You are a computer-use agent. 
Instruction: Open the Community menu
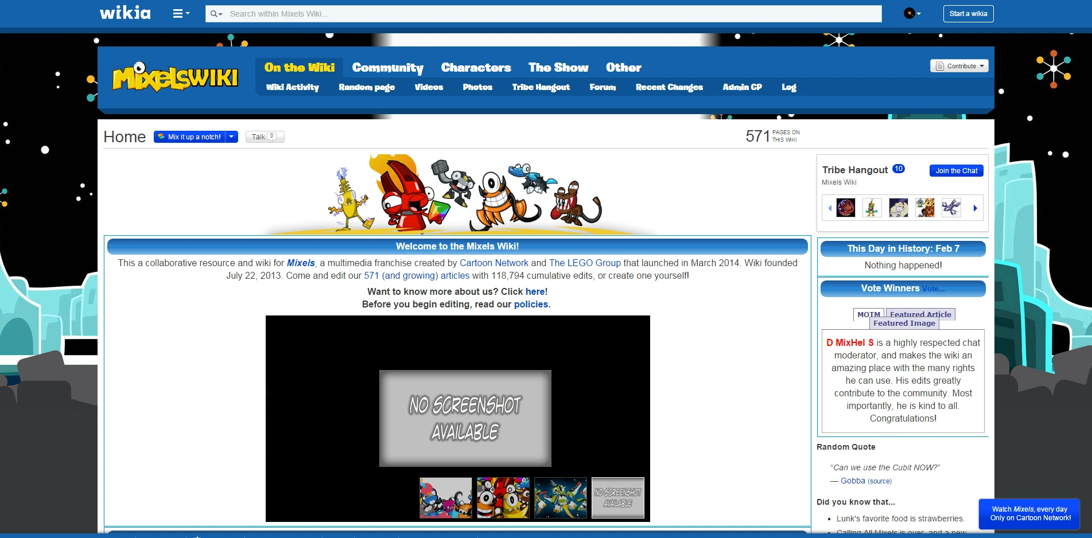[388, 68]
